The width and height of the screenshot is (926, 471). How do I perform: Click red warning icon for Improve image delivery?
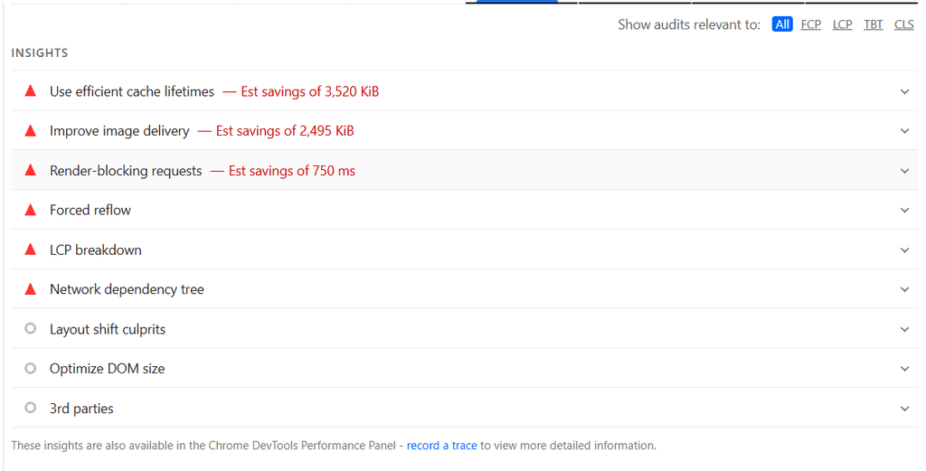(31, 130)
